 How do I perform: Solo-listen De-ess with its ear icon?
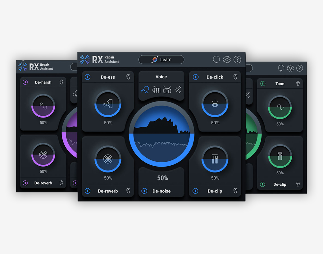[128, 77]
